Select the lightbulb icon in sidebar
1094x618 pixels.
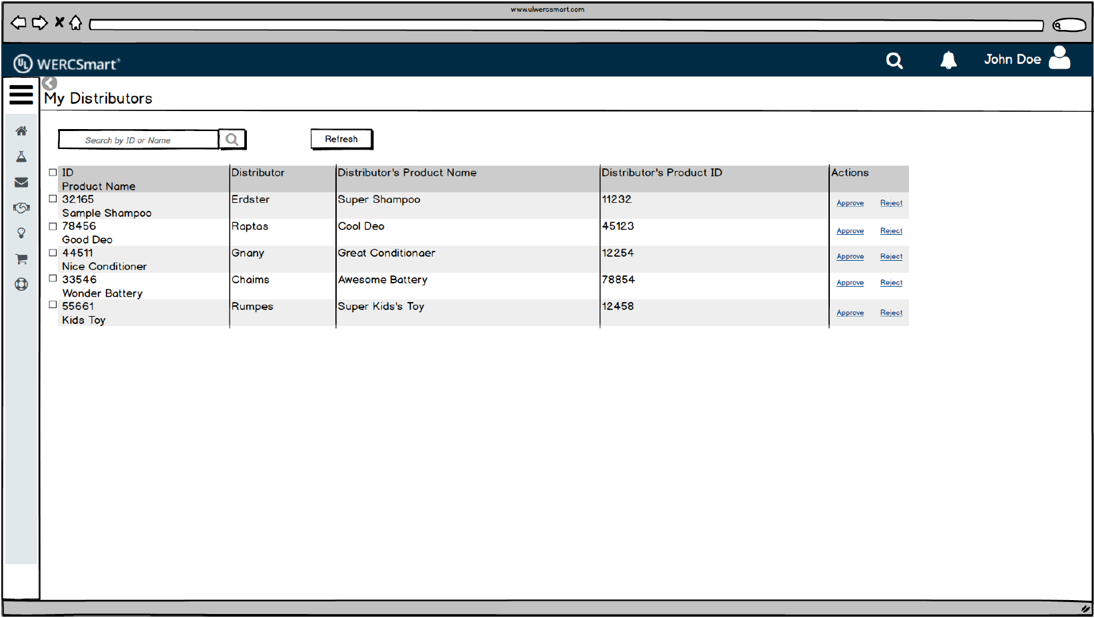coord(21,233)
